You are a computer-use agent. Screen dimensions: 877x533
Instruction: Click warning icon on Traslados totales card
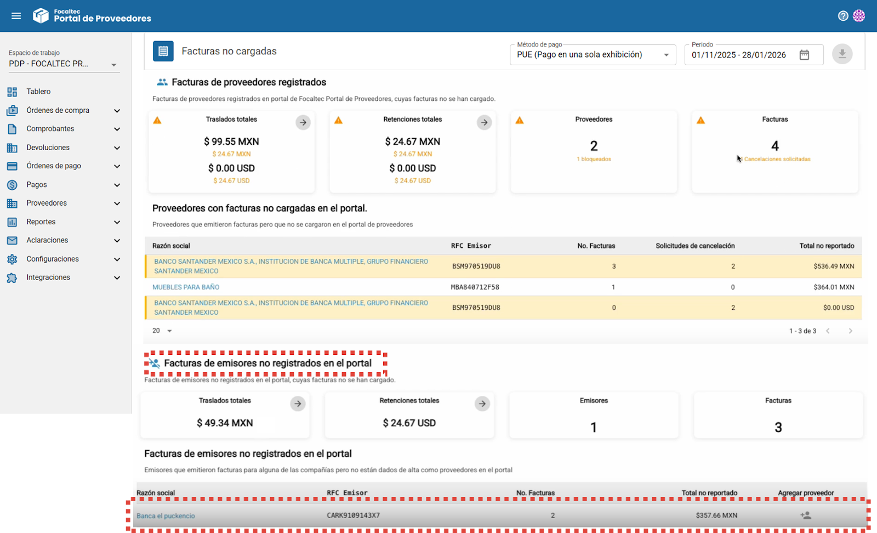click(x=157, y=120)
